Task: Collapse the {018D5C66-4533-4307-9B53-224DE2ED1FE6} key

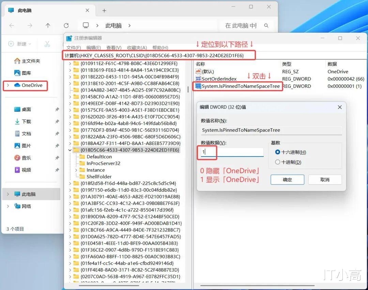Action: point(70,150)
